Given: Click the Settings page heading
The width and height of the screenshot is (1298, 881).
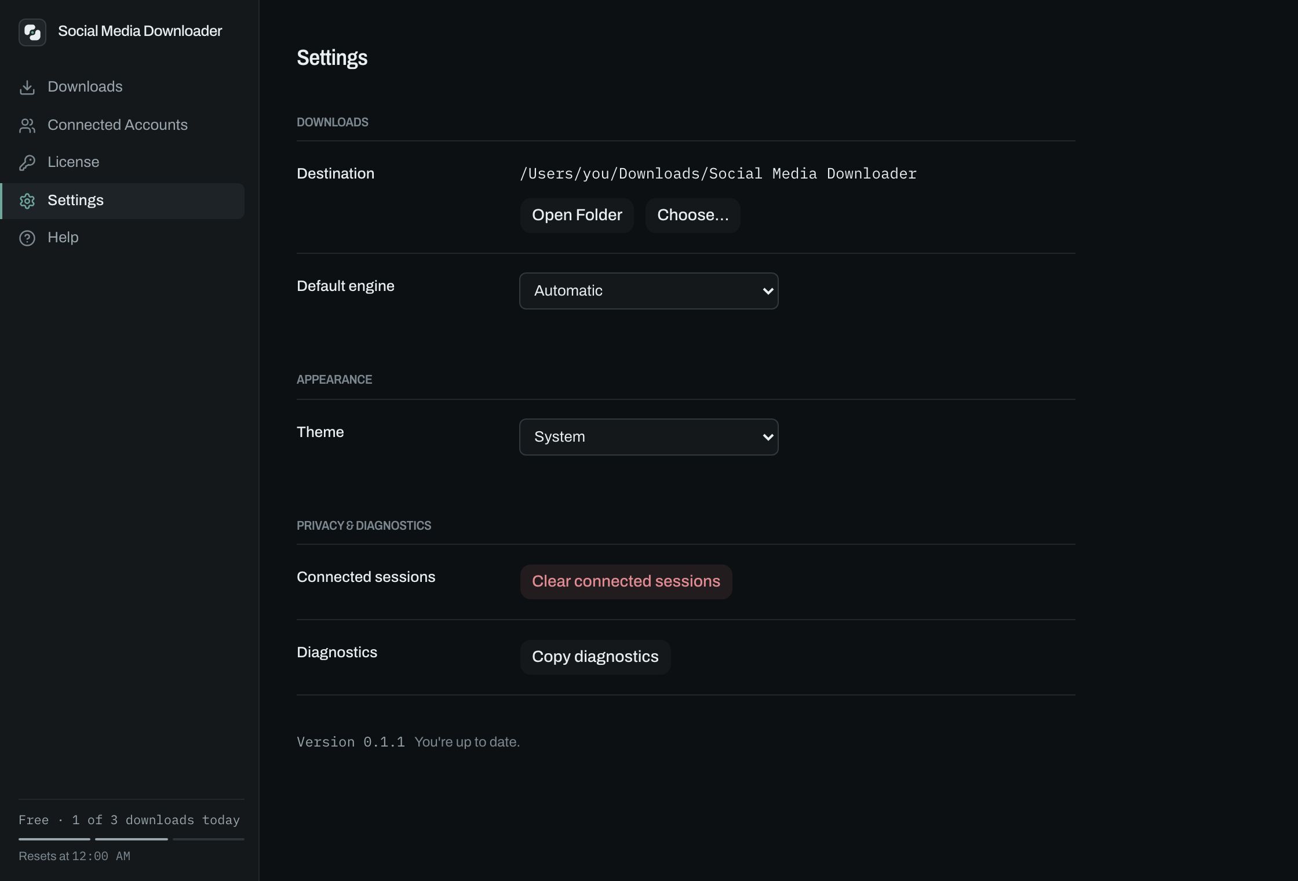Looking at the screenshot, I should click(x=332, y=58).
